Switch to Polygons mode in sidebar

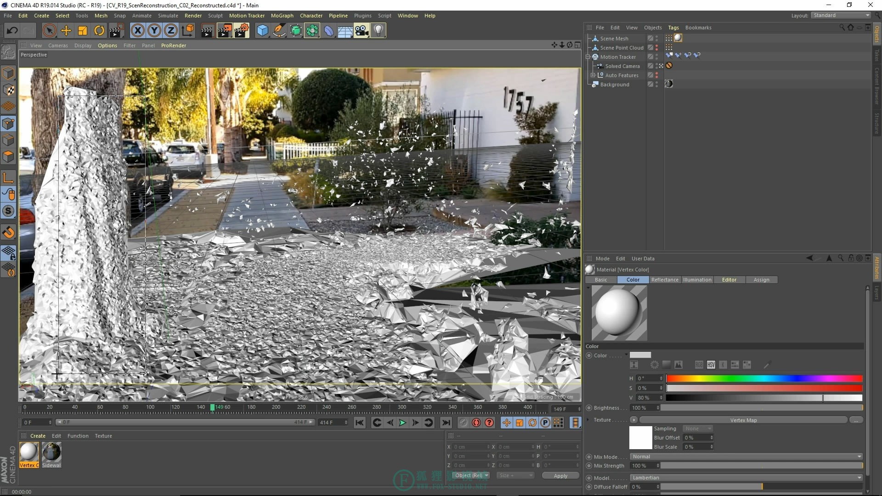[x=8, y=157]
